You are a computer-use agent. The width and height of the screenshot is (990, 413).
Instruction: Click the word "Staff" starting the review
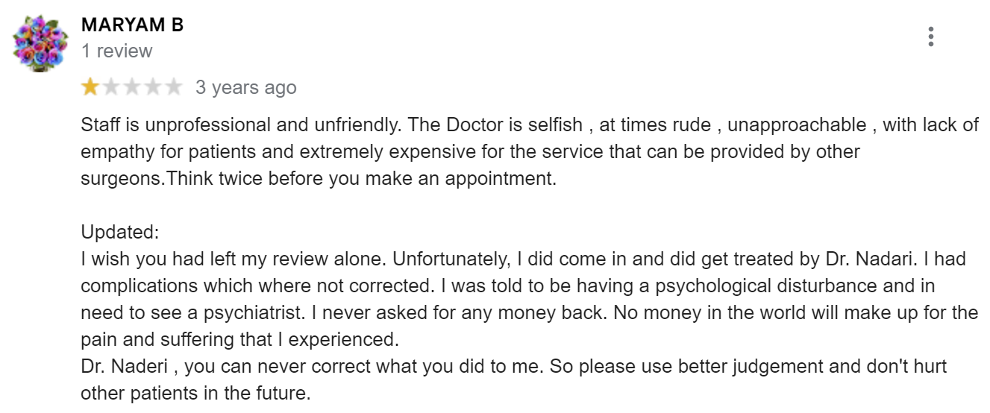tap(102, 125)
